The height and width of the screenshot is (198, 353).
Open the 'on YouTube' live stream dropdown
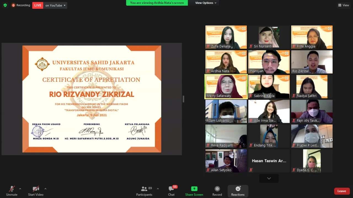(x=55, y=5)
